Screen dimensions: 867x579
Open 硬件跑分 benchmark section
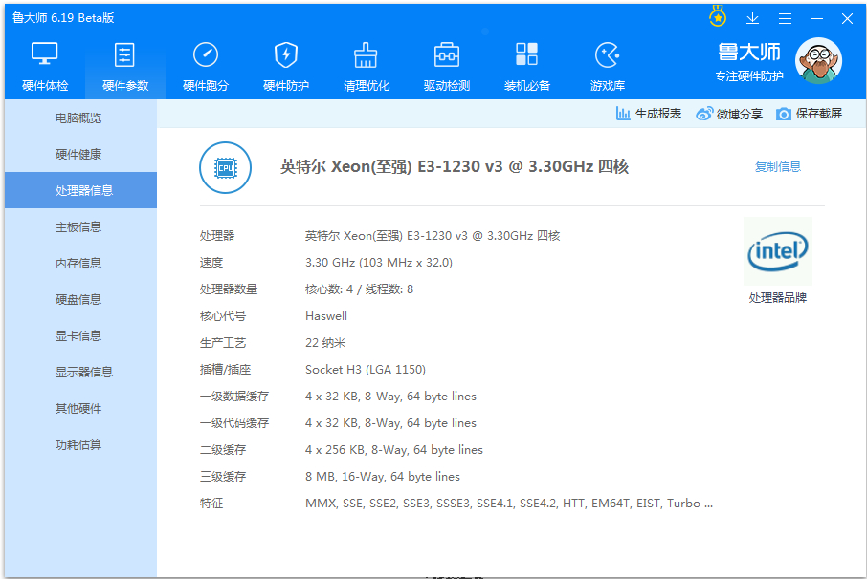click(x=206, y=67)
